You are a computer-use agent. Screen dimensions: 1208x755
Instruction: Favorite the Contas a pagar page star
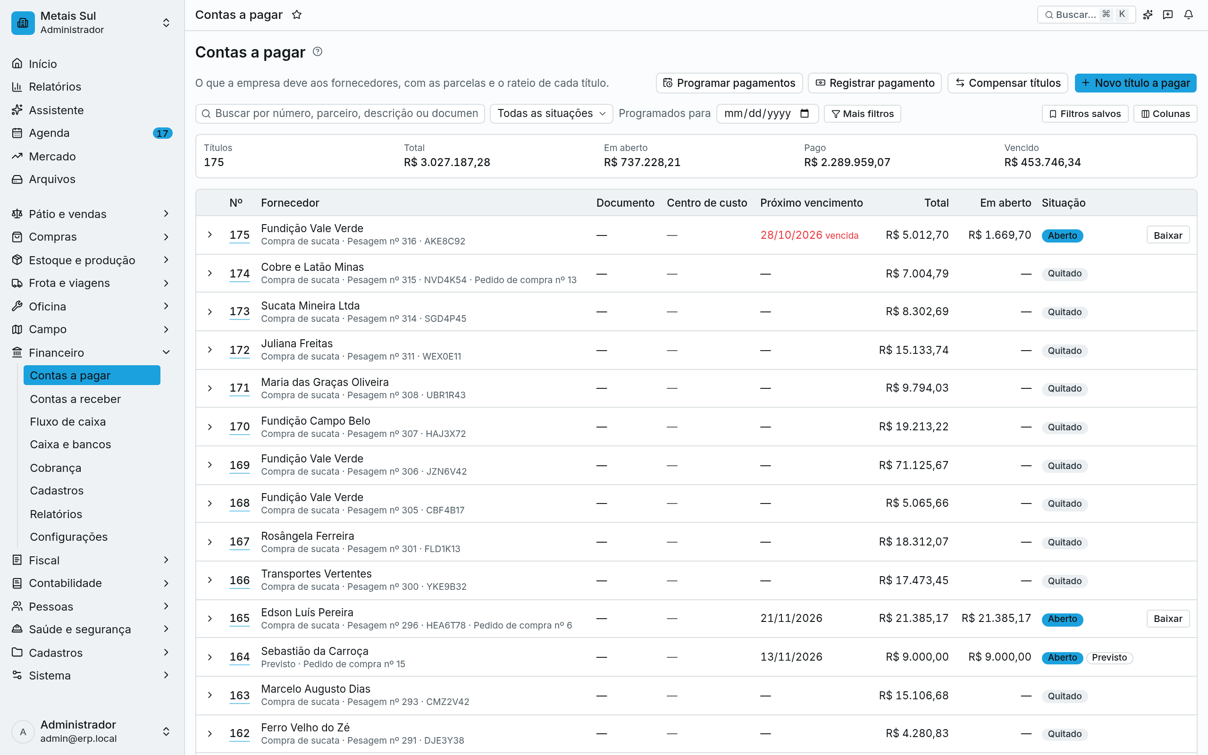(296, 15)
